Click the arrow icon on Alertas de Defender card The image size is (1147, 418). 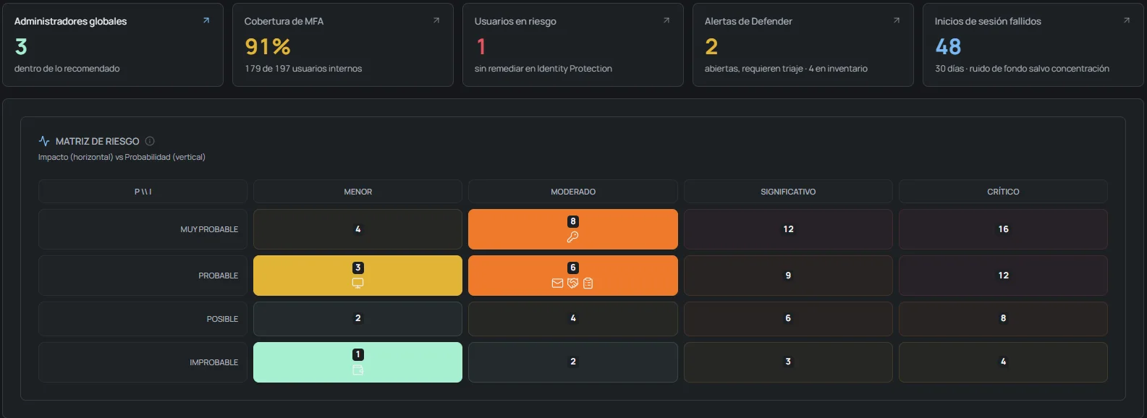point(897,20)
